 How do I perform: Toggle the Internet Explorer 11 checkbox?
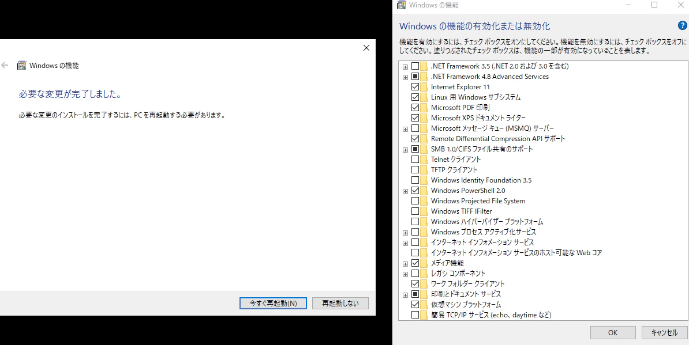(415, 87)
